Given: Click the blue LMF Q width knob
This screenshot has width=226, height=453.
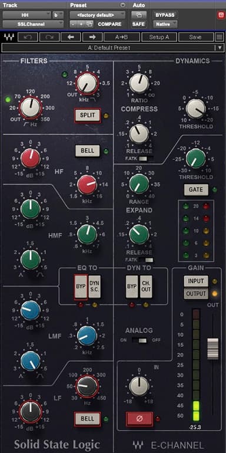Looking at the screenshot, I should coord(31,361).
